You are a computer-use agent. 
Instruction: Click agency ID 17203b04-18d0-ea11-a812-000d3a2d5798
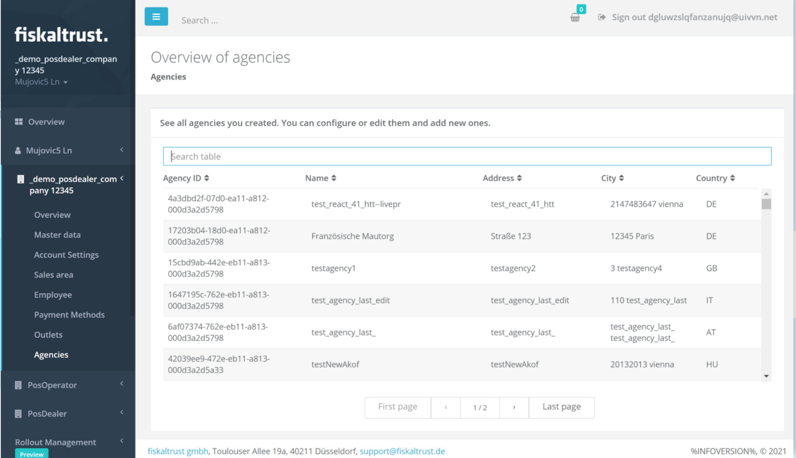tap(219, 236)
